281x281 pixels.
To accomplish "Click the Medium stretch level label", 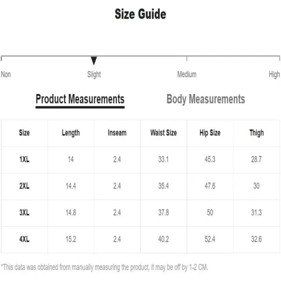I will [187, 74].
